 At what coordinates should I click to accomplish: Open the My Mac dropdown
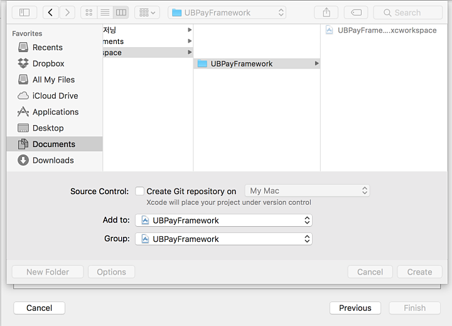[x=307, y=191]
